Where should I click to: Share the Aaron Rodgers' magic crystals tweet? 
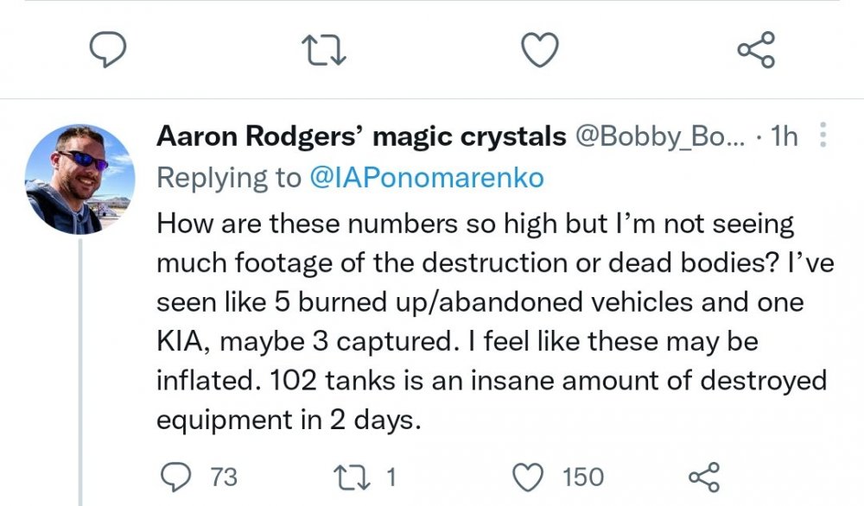click(x=704, y=476)
